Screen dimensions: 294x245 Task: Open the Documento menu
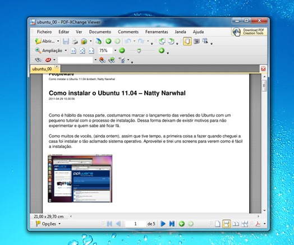point(100,32)
